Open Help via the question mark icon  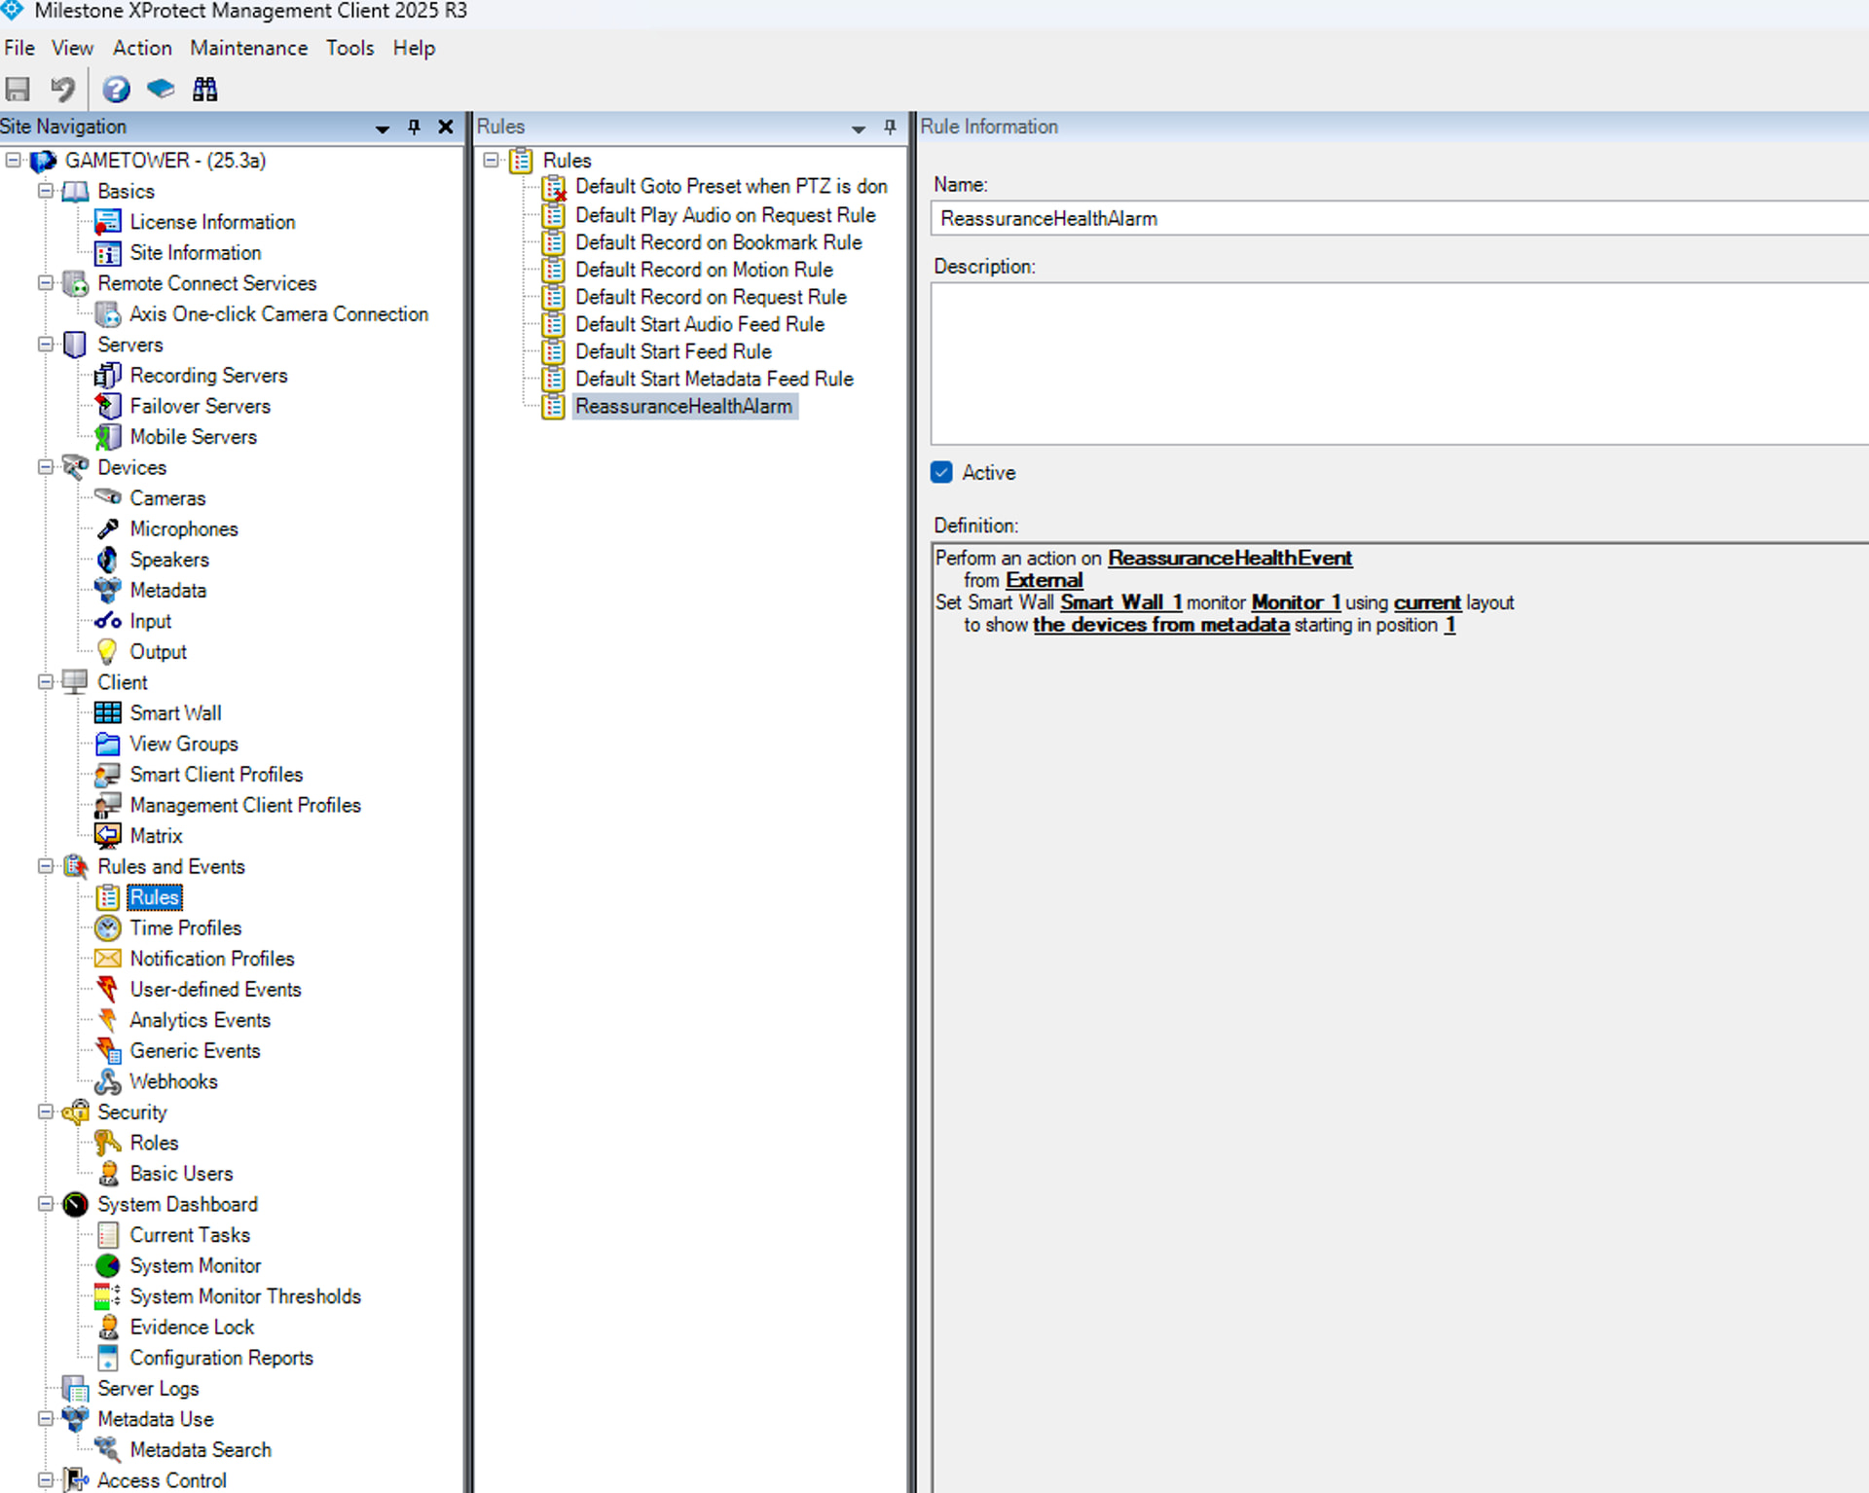click(116, 90)
